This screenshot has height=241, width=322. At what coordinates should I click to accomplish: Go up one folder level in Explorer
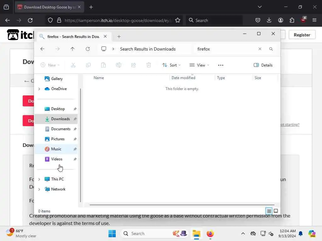(73, 49)
